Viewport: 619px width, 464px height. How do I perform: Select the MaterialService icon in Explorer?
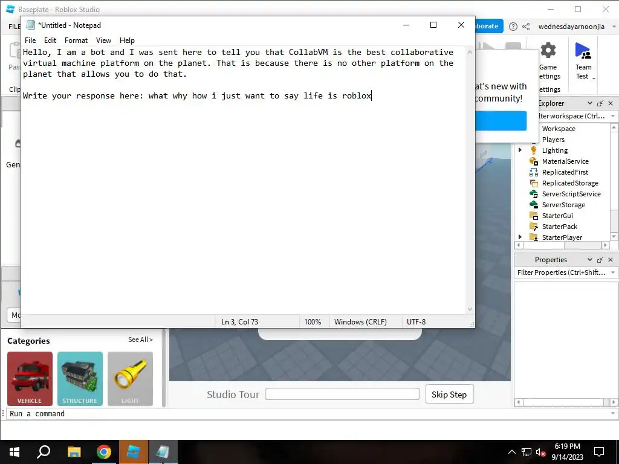533,161
